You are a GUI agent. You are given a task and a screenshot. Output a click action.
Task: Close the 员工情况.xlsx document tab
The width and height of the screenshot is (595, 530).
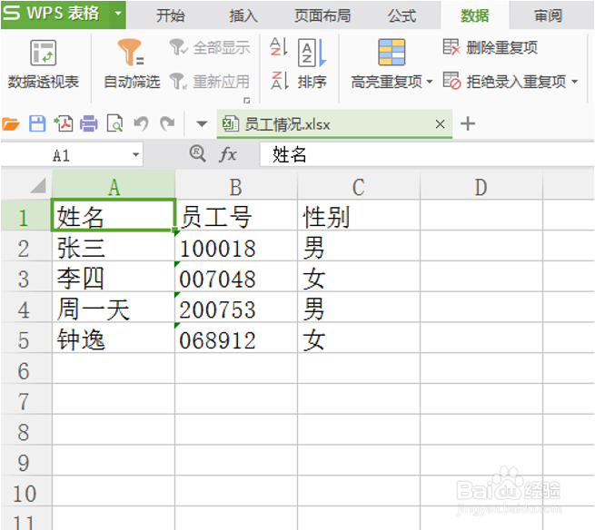click(x=440, y=124)
